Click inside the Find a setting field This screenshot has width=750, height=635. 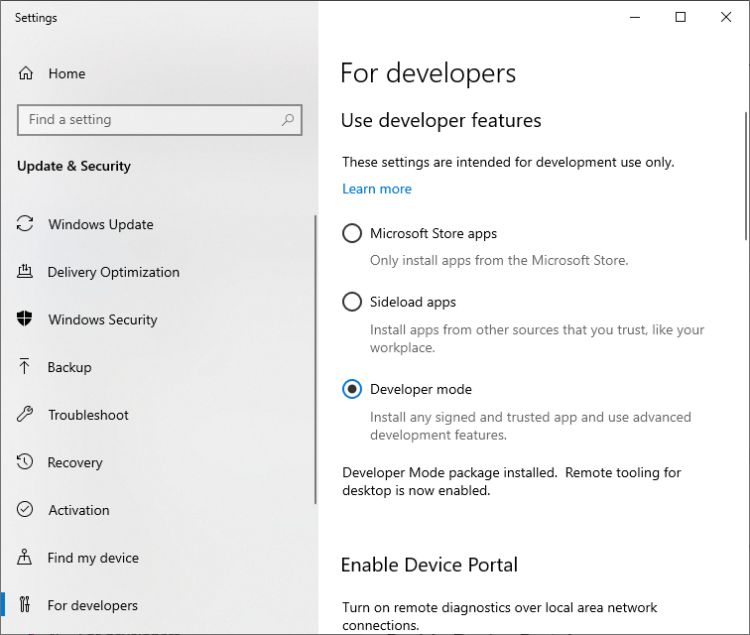(149, 120)
